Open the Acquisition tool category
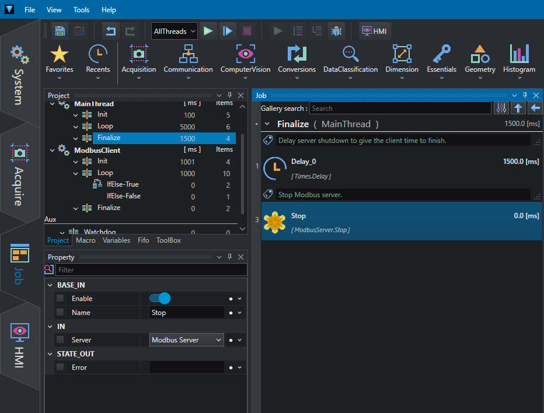This screenshot has height=413, width=544. [x=139, y=61]
